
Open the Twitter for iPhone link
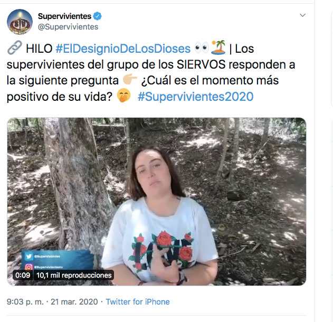pos(138,302)
